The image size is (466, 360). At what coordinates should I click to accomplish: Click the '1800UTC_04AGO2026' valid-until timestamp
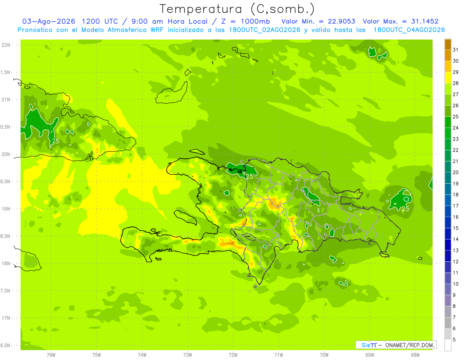click(x=409, y=30)
